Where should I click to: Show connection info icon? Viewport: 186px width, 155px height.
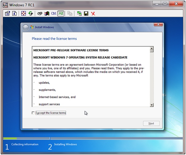(14, 14)
